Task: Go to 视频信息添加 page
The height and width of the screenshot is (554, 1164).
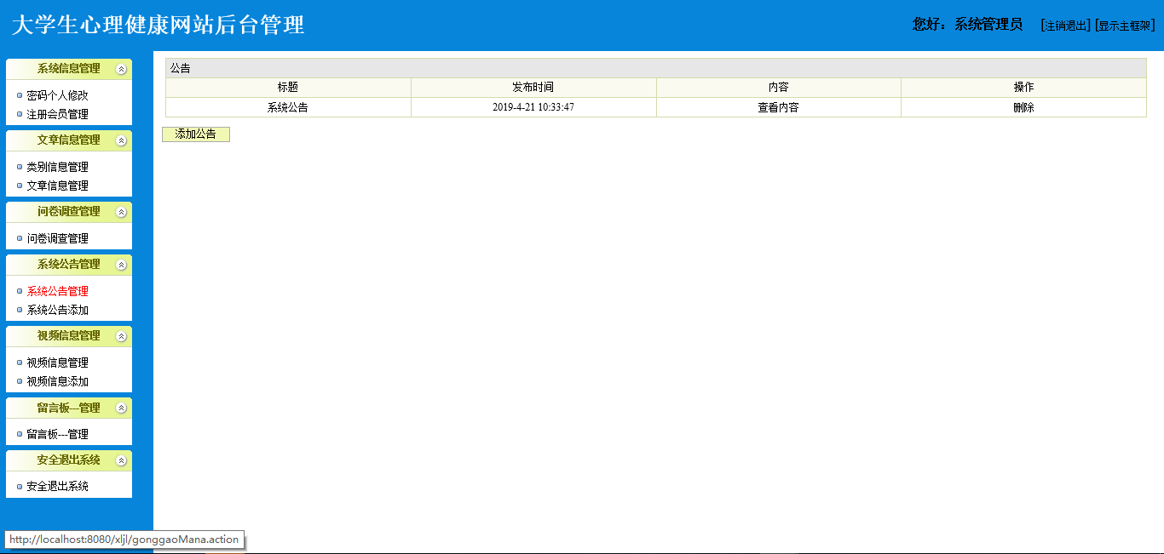Action: (57, 381)
